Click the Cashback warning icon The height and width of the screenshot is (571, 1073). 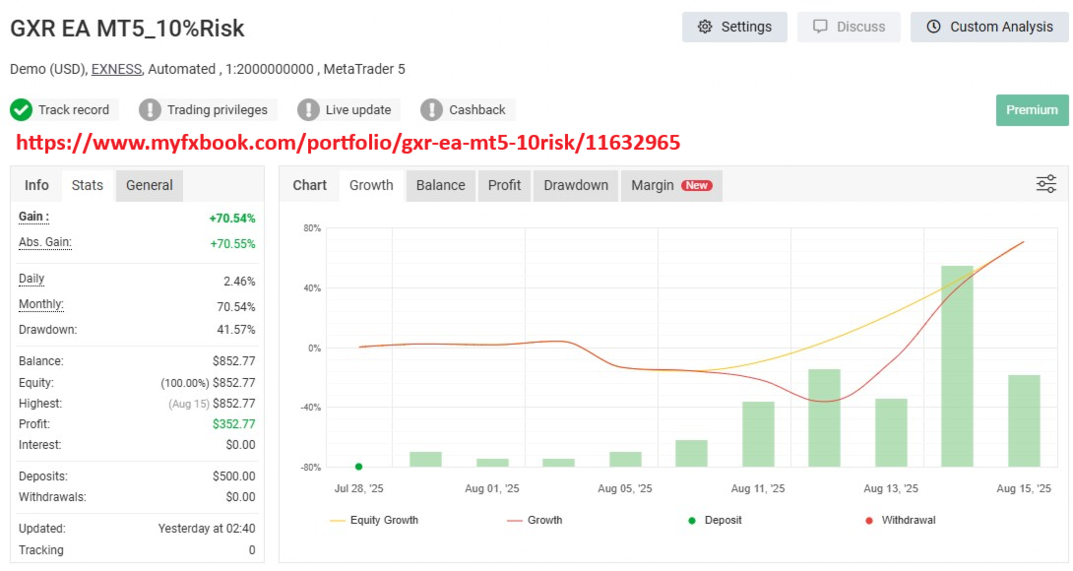tap(432, 109)
